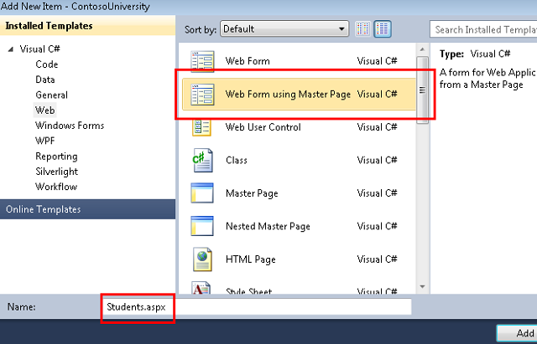Select the Master Page template icon
Image resolution: width=537 pixels, height=344 pixels.
click(203, 193)
